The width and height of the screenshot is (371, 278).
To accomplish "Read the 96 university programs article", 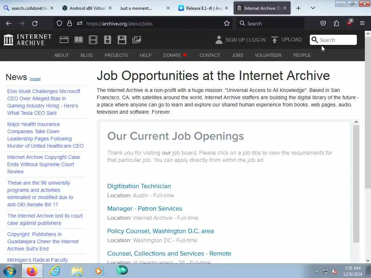I will (x=40, y=194).
